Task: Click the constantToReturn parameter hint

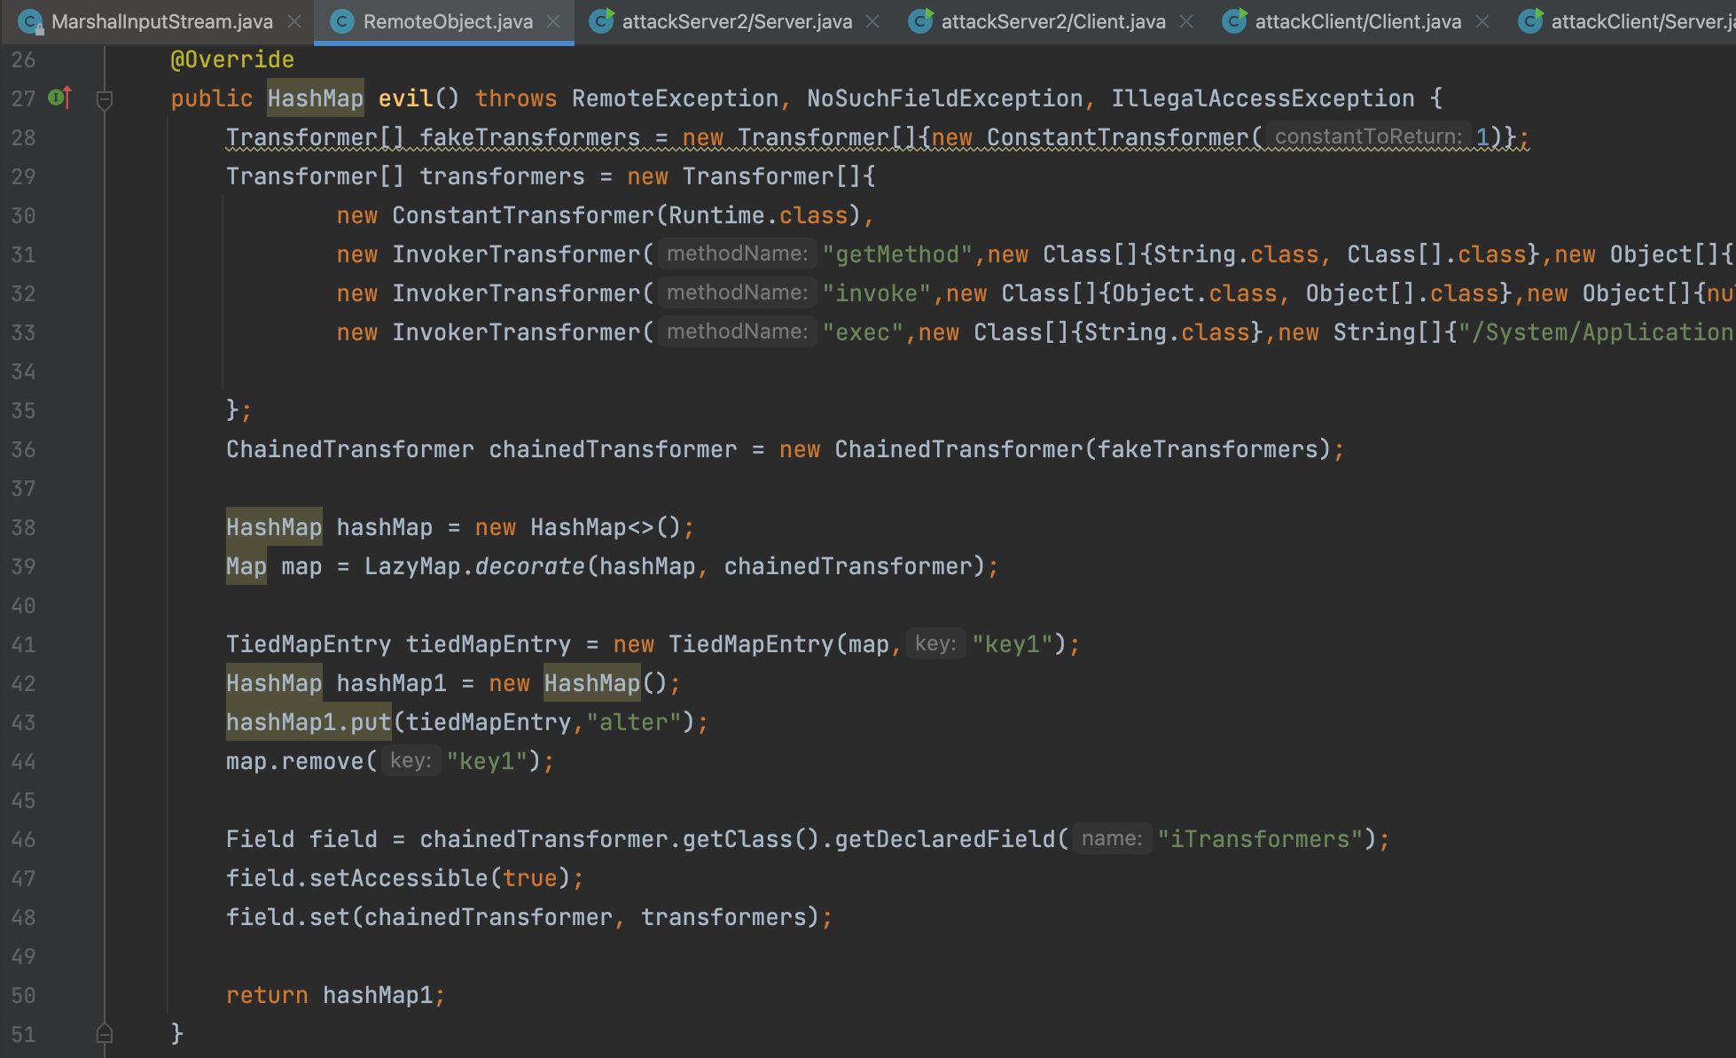Action: pos(1368,136)
